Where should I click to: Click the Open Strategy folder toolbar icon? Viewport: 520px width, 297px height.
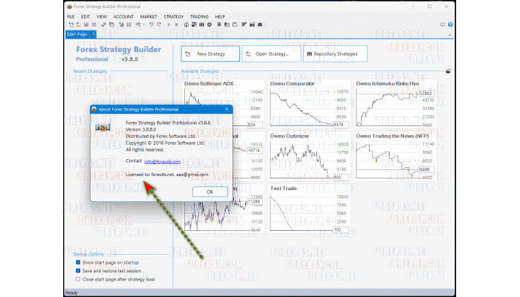(78, 25)
